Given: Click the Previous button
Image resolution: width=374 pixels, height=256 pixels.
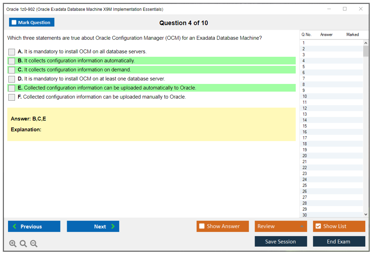Looking at the screenshot, I should (34, 226).
